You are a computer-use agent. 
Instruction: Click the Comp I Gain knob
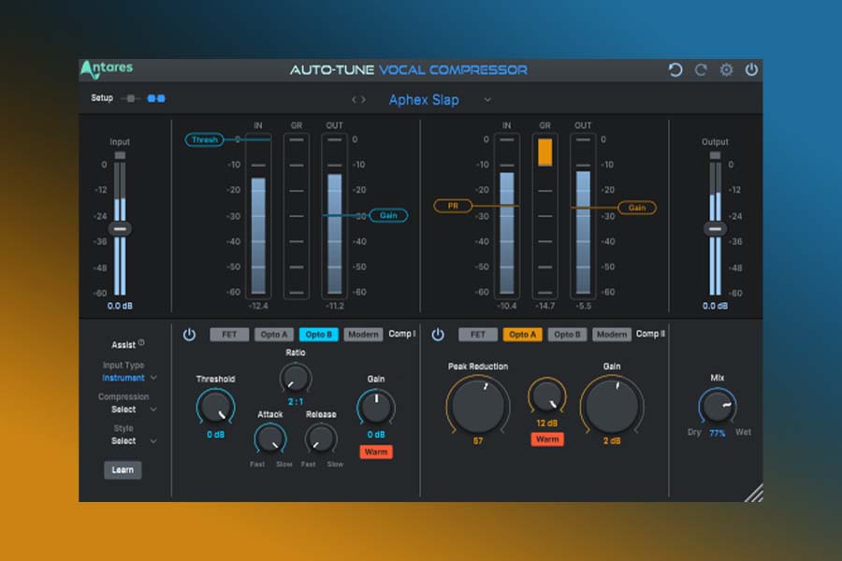pyautogui.click(x=376, y=408)
